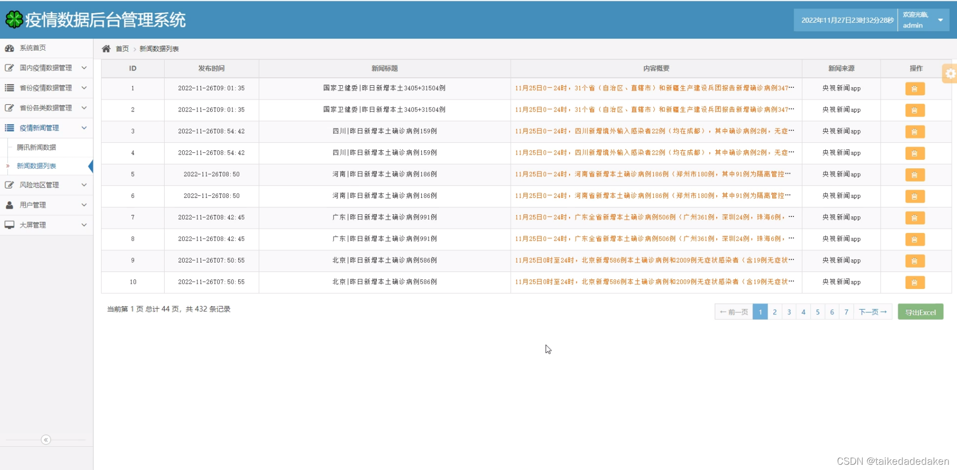Open content summary link of row ID 5
This screenshot has height=470, width=957.
[653, 174]
